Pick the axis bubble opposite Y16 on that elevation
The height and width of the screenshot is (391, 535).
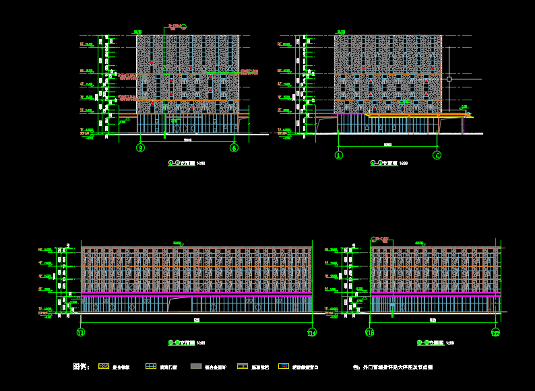pos(495,332)
